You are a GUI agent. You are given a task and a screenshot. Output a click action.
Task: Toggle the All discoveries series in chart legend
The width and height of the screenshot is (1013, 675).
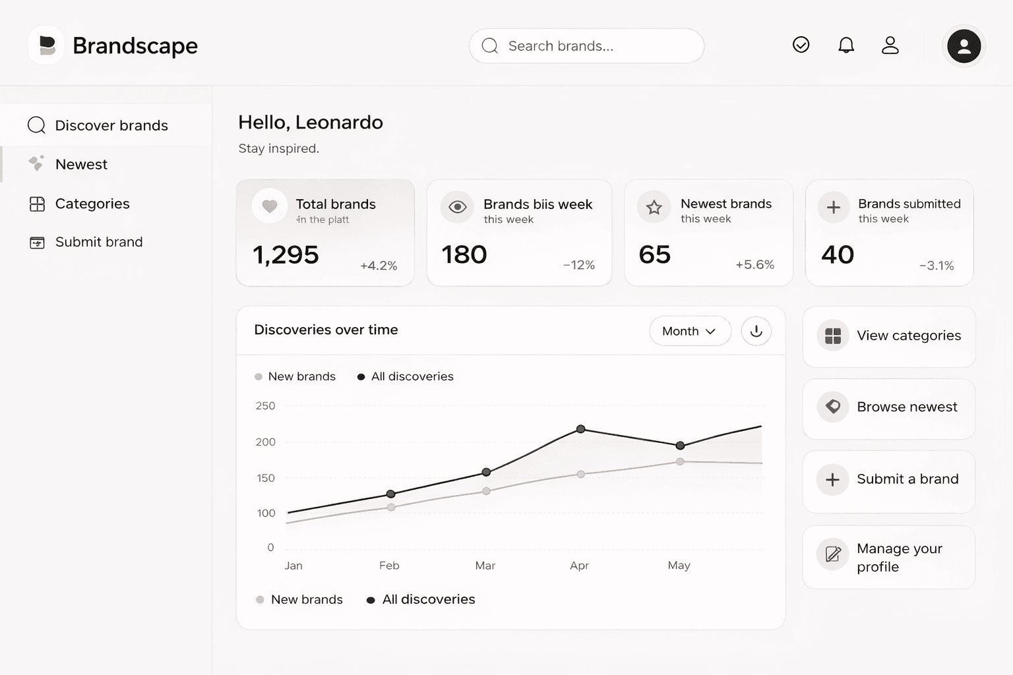405,376
